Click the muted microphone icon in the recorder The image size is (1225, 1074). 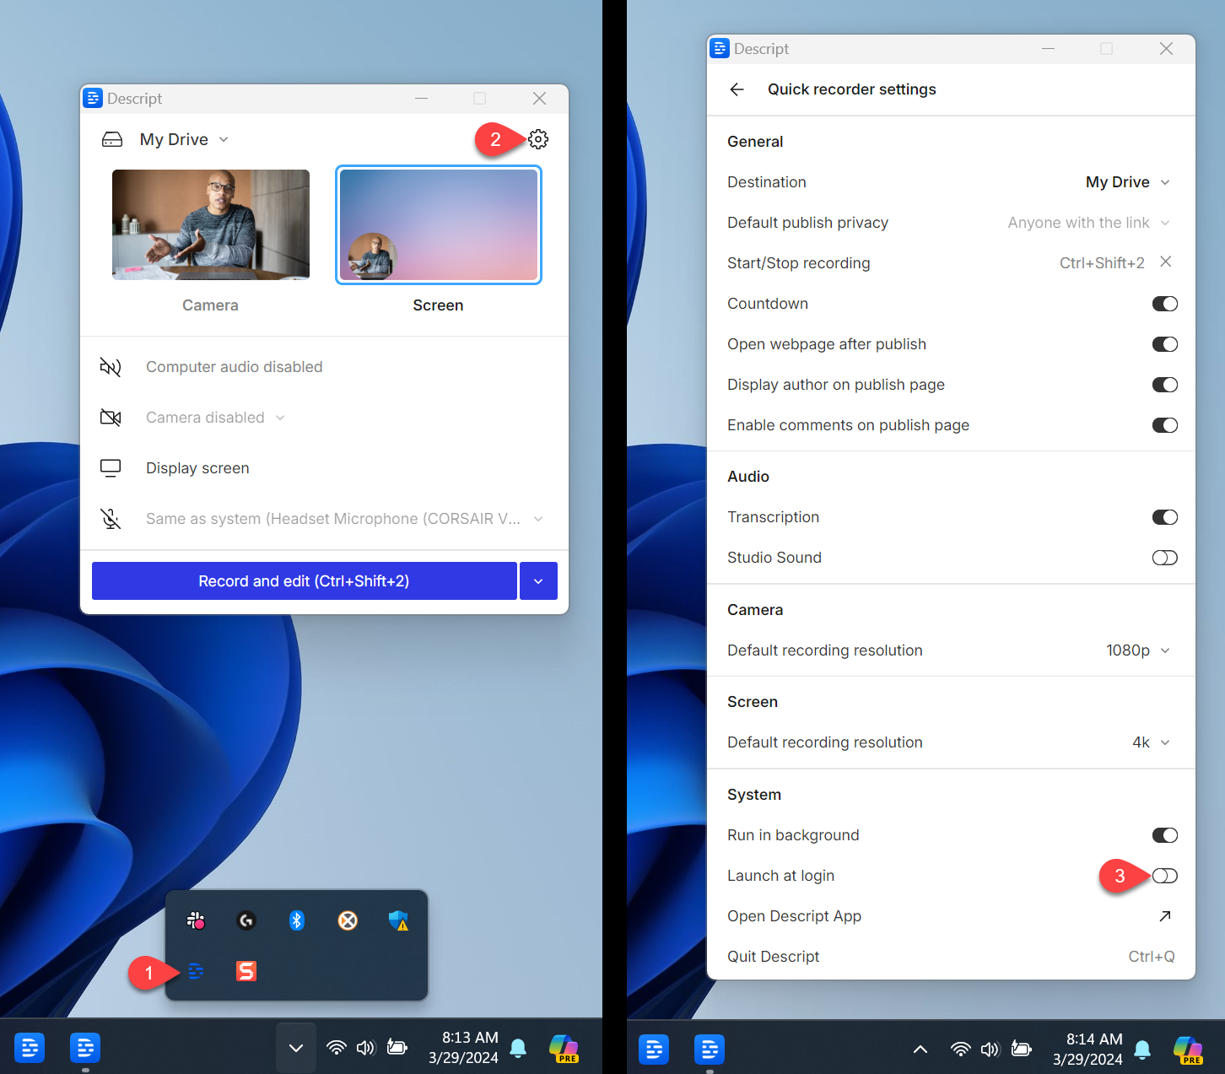[x=111, y=519]
